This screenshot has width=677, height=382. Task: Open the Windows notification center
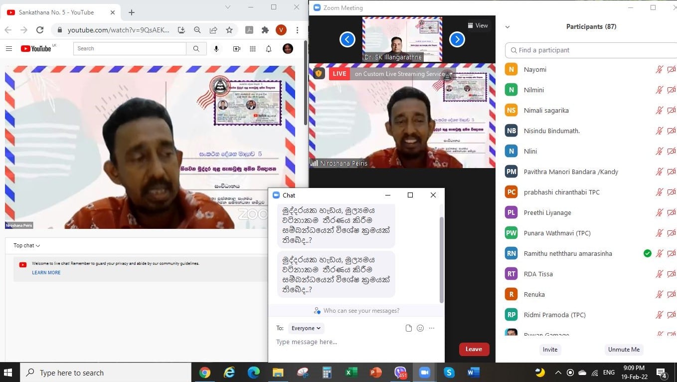pyautogui.click(x=662, y=373)
